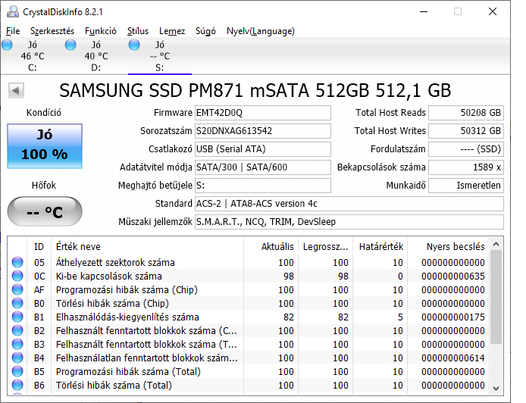Click the USB (Serial ATA) interface field
This screenshot has height=403, width=526.
point(263,149)
